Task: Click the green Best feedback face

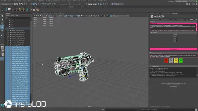Action: (181, 60)
